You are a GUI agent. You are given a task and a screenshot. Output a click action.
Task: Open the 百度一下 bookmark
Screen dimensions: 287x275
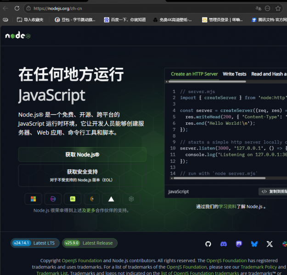[x=125, y=20]
